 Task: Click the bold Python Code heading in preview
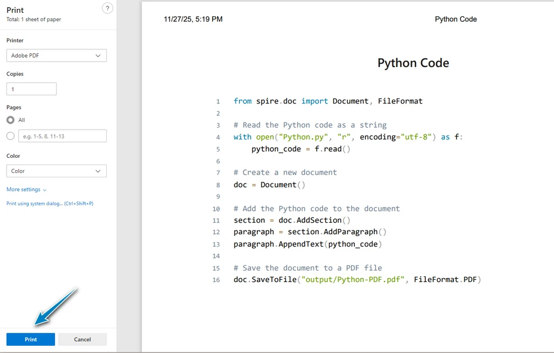click(x=413, y=63)
